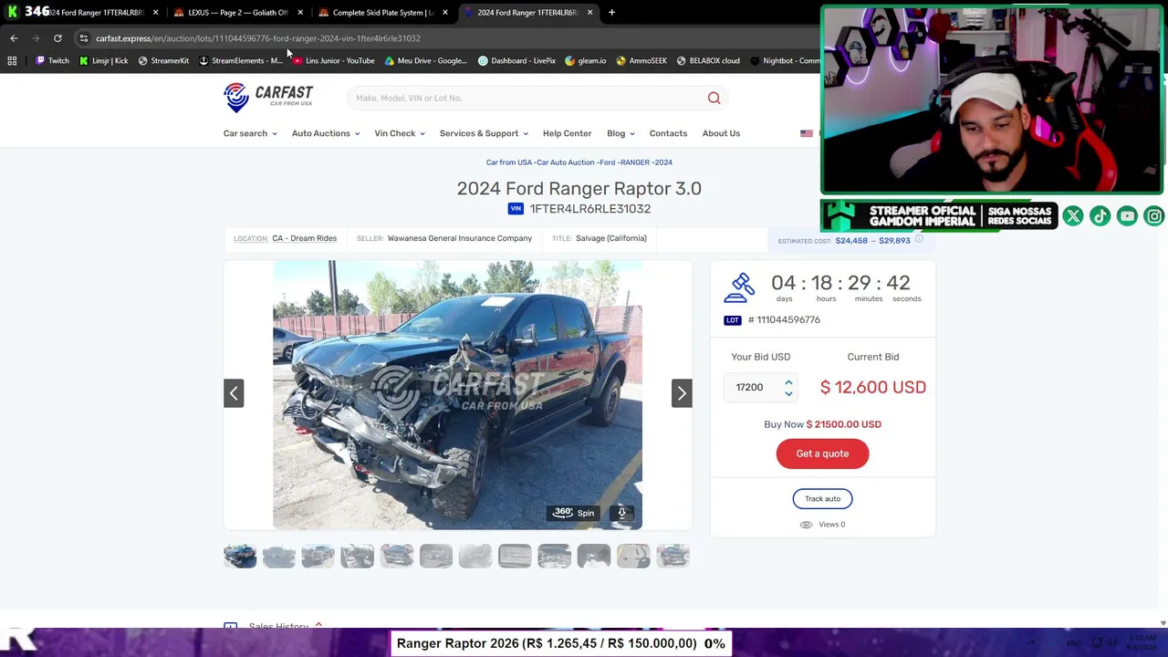Open a new browser tab

(x=611, y=13)
